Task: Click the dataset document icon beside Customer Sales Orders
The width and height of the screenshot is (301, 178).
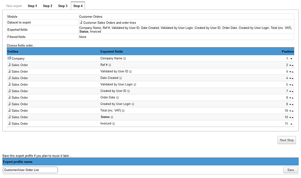Action: 81,22
